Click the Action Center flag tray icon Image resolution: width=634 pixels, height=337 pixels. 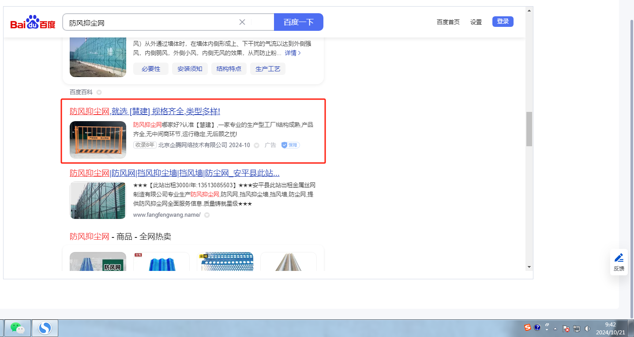pos(566,329)
